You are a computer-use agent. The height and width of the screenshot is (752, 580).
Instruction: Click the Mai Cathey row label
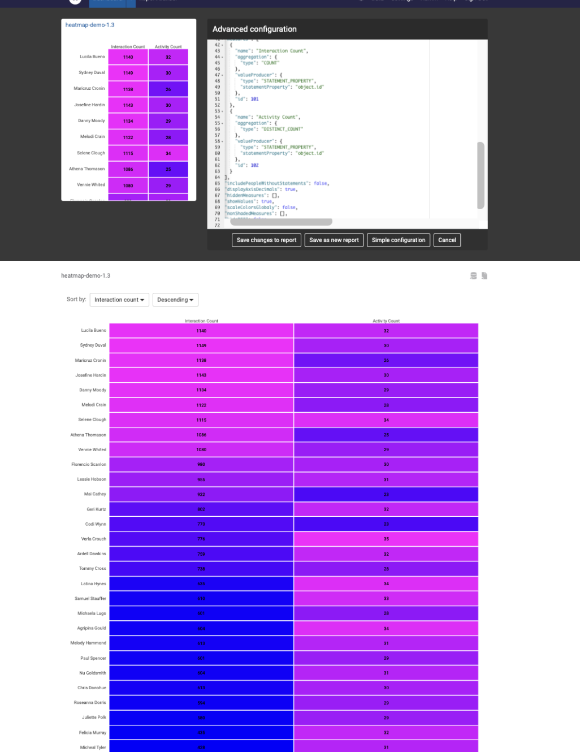click(x=95, y=494)
